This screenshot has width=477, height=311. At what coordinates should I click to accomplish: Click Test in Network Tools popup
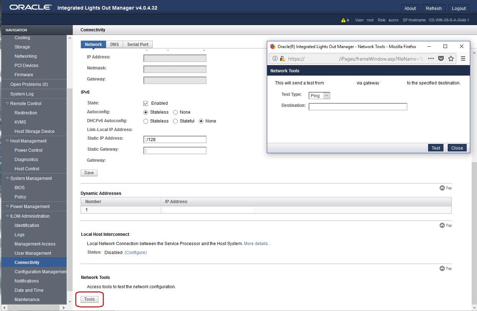[x=436, y=148]
